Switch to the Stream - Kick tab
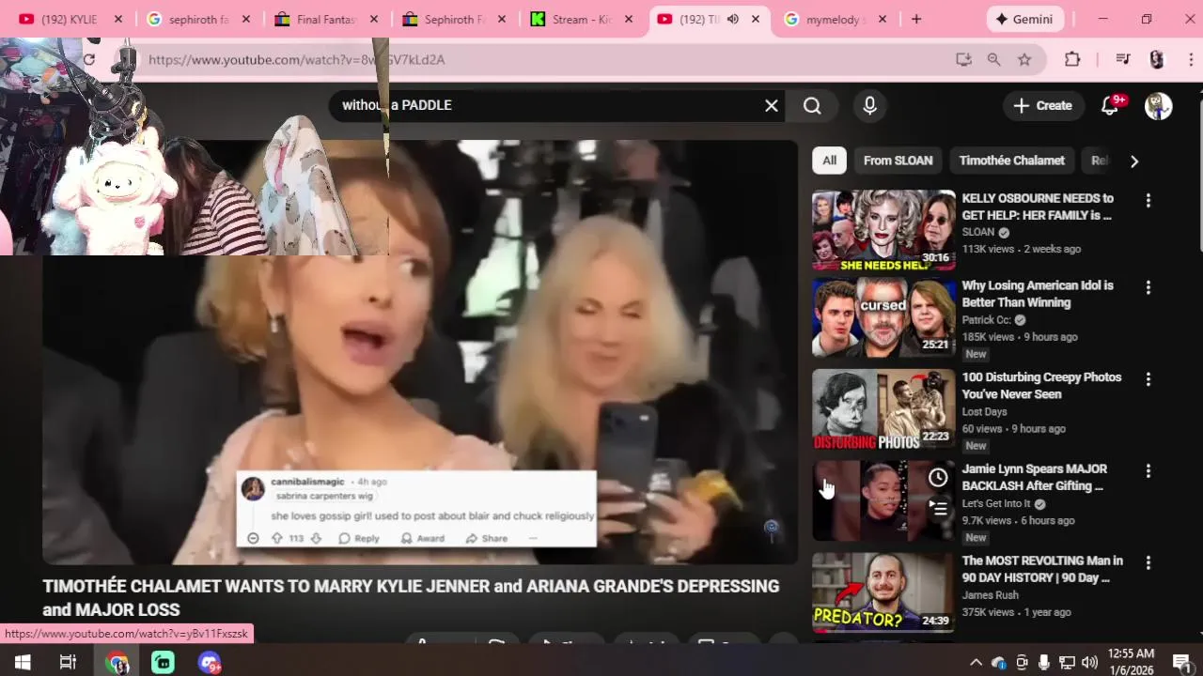1203x676 pixels. click(580, 19)
